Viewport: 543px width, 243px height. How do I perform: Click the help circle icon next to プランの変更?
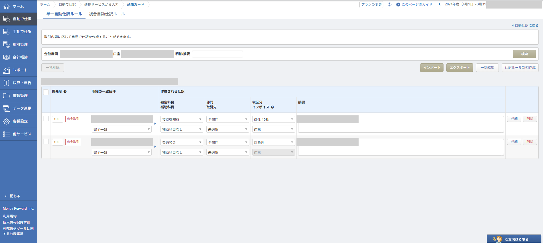coord(389,5)
